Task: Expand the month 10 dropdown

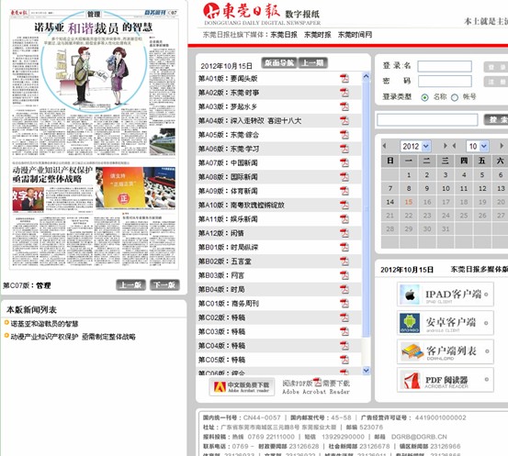Action: [x=484, y=146]
